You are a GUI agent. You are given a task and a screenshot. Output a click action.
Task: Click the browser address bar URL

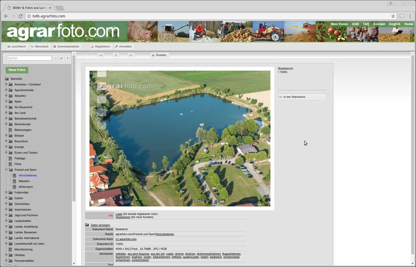click(49, 16)
